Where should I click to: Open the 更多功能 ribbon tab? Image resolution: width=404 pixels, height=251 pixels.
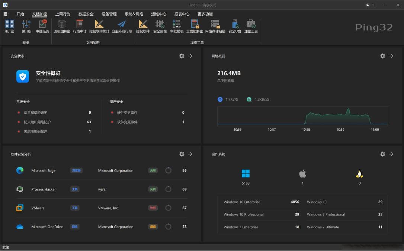click(205, 14)
